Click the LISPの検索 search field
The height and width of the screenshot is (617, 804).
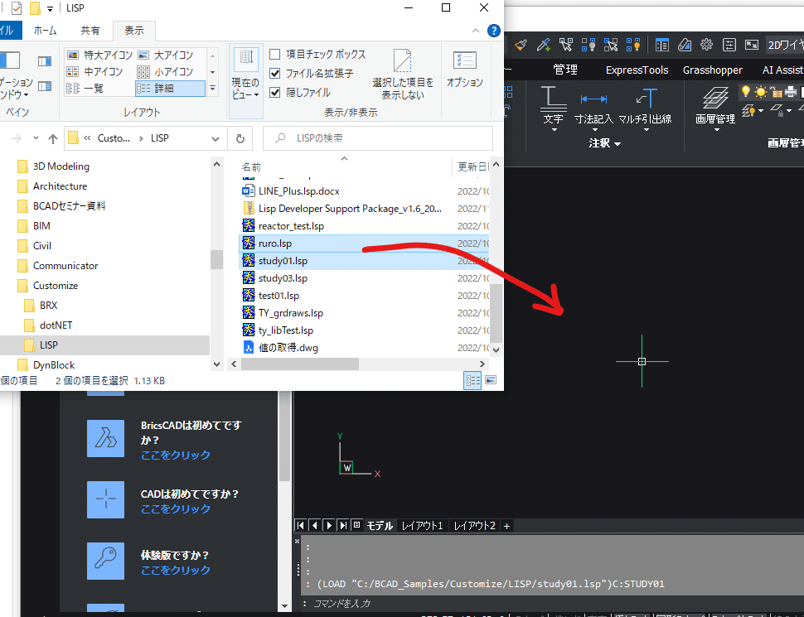pyautogui.click(x=378, y=138)
